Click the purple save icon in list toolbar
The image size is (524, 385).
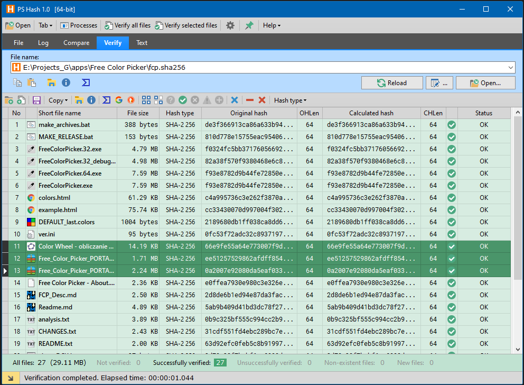37,100
